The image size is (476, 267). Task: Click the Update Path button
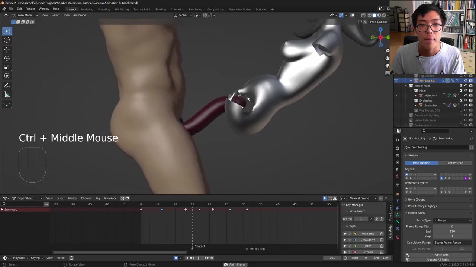(x=440, y=255)
